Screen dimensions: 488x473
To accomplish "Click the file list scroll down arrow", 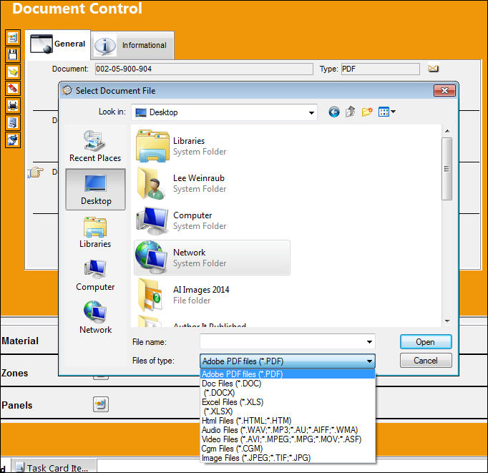I will [447, 321].
